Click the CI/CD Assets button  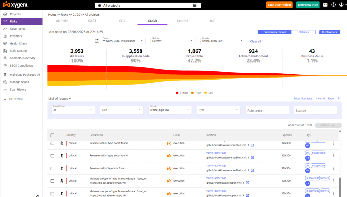point(329,32)
